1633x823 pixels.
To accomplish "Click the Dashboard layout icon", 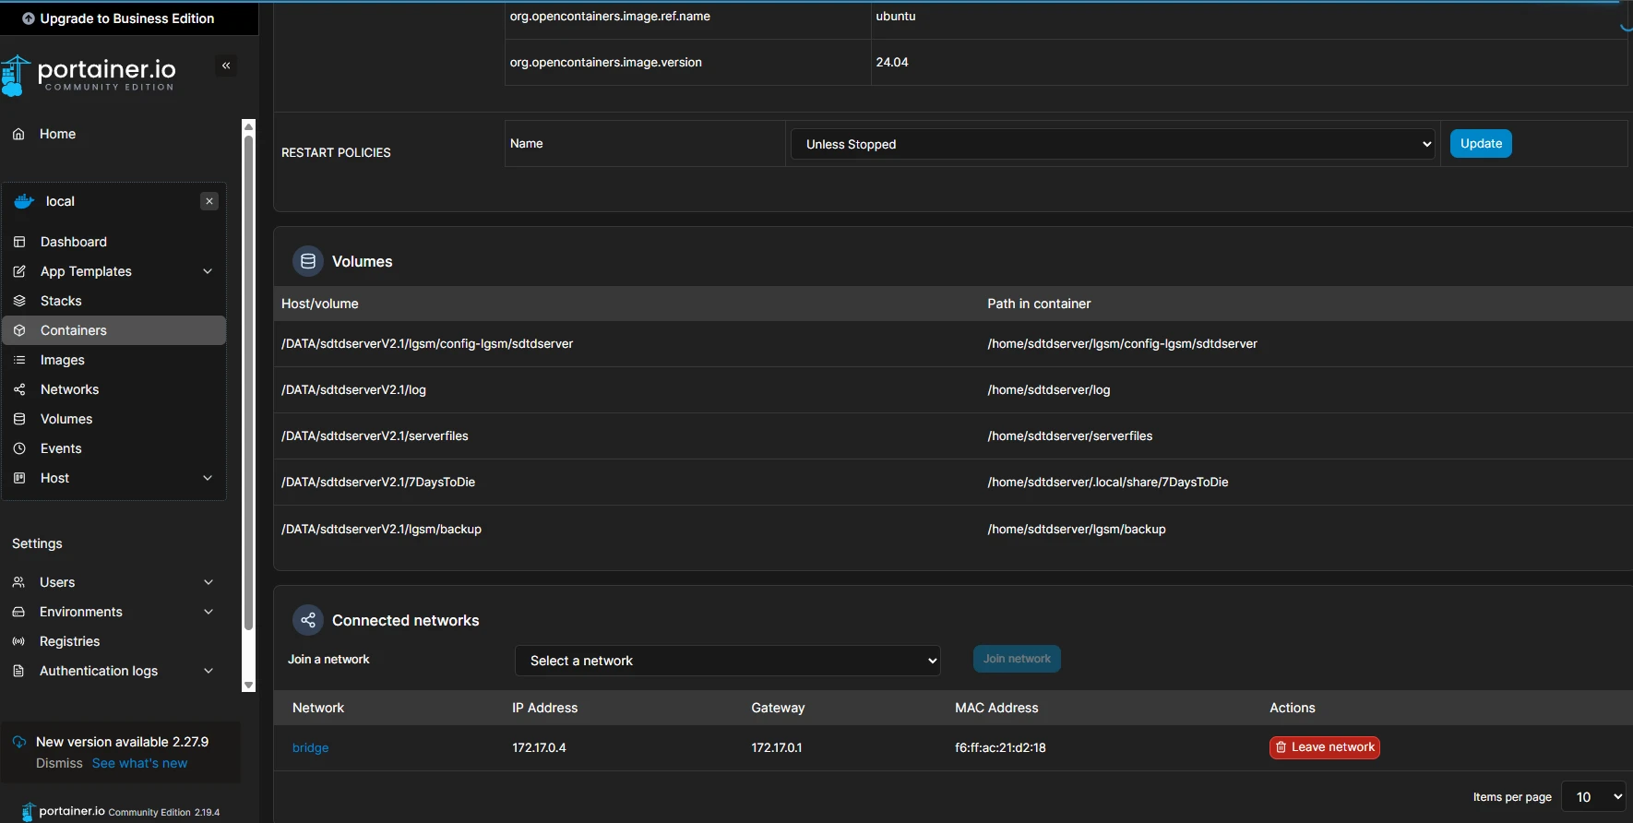I will pyautogui.click(x=19, y=242).
